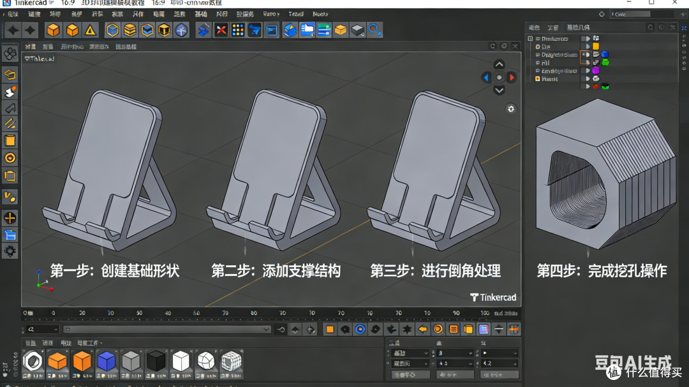This screenshot has width=689, height=387.
Task: Click the blue-green slider list toolbar icon
Action: click(324, 30)
